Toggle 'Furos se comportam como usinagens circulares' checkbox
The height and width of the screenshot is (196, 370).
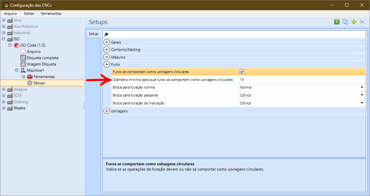(242, 72)
